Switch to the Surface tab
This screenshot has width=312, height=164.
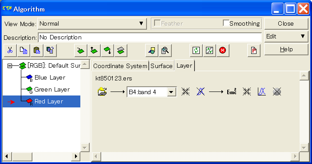[162, 66]
